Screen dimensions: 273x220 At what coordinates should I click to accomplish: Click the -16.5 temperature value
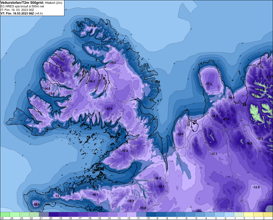231,98
